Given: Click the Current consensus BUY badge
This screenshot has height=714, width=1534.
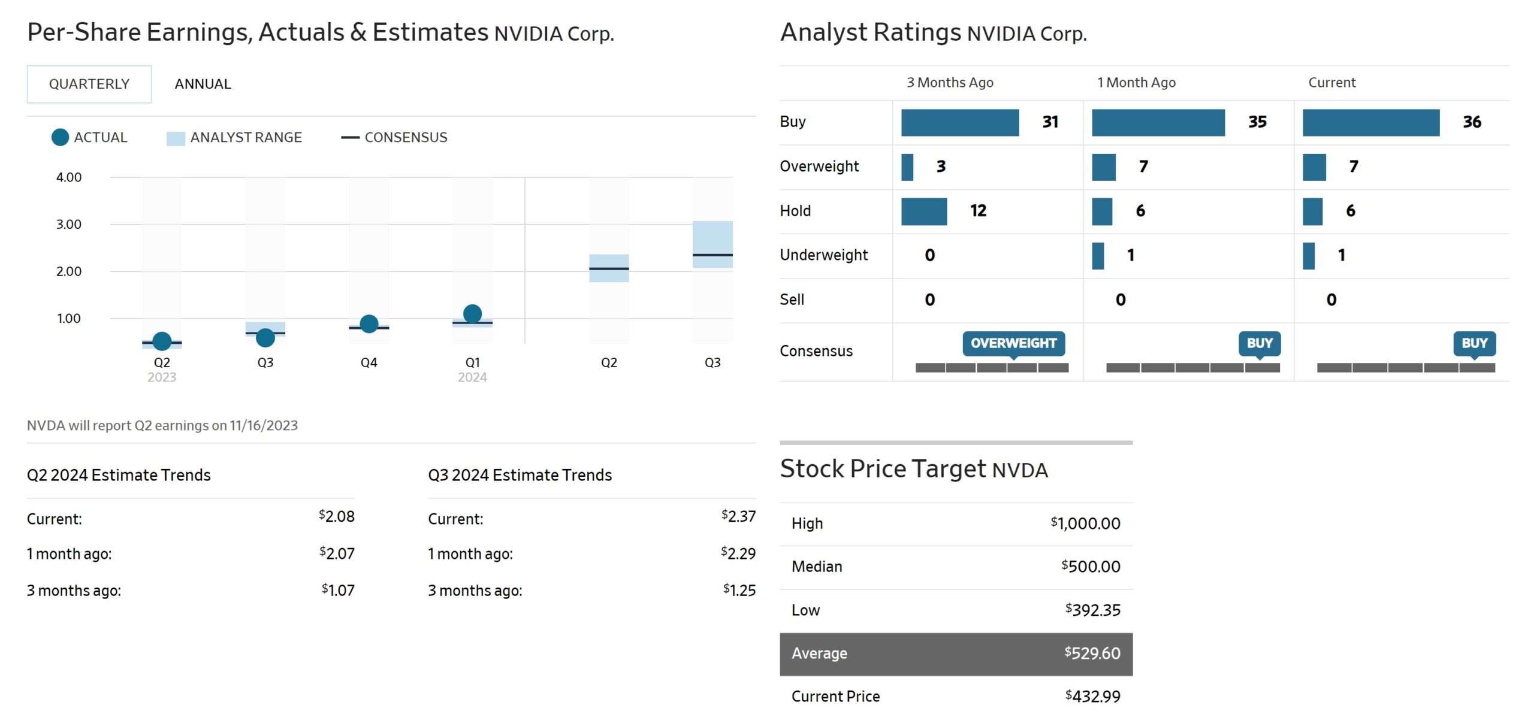Looking at the screenshot, I should coord(1474,343).
